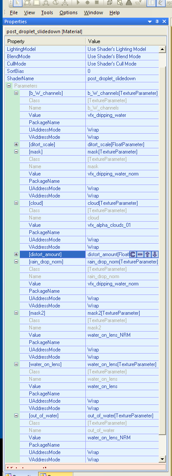Image resolution: width=172 pixels, height=476 pixels.
Task: Click the value 'vfx_dripping_water' under b_W_channels
Action: [x=106, y=116]
